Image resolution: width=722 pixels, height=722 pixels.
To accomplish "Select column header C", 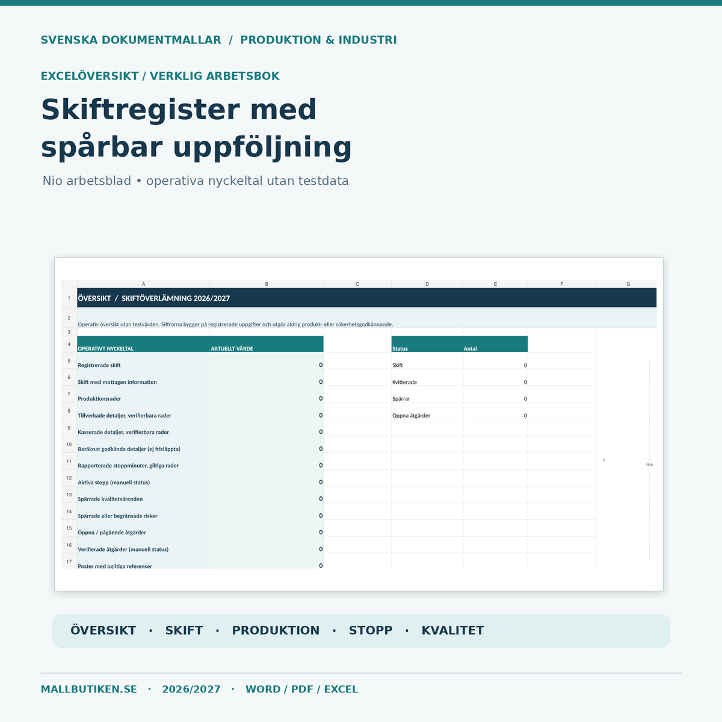I will click(x=357, y=284).
